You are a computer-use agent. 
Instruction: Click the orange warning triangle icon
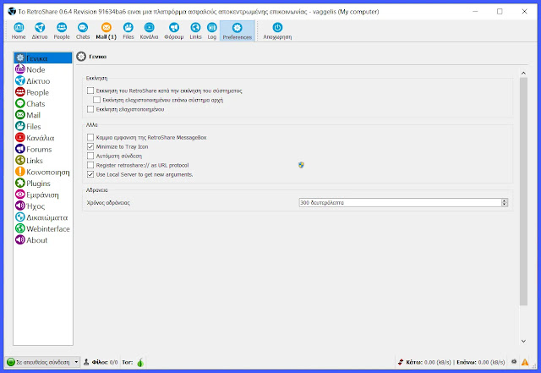coord(525,362)
